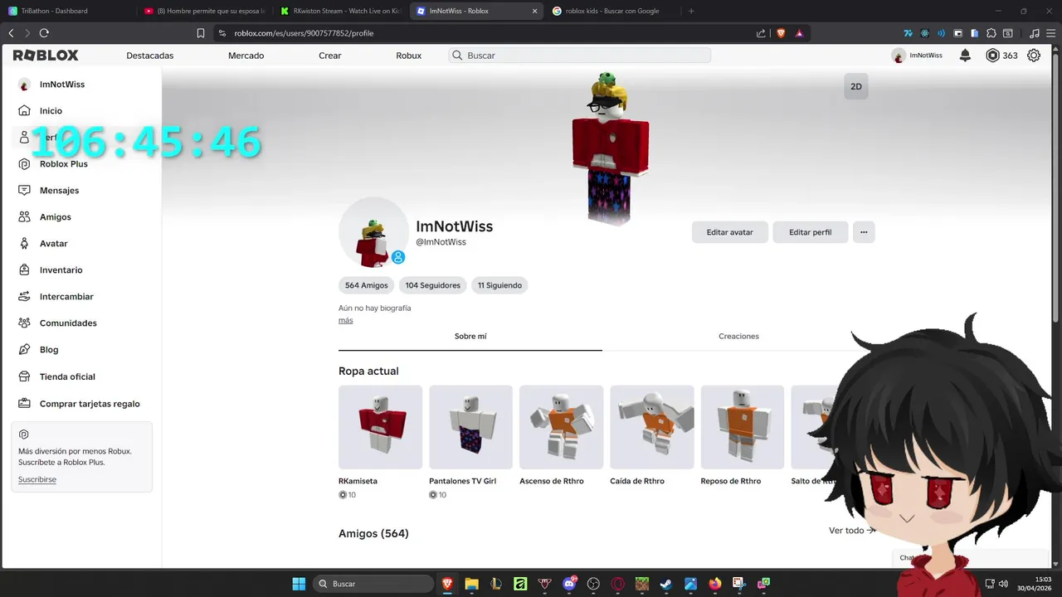Viewport: 1062px width, 597px height.
Task: Click the Windows Start button
Action: point(299,584)
